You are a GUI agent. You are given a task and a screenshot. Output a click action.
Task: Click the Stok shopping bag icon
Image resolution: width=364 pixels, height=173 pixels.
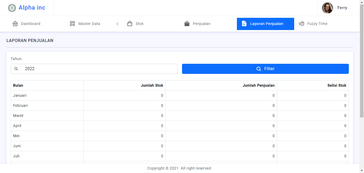pos(130,24)
